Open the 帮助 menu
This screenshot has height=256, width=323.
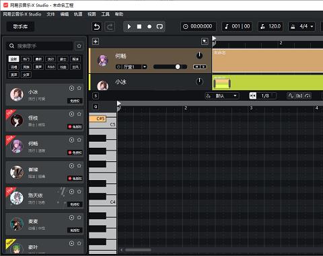(x=119, y=14)
